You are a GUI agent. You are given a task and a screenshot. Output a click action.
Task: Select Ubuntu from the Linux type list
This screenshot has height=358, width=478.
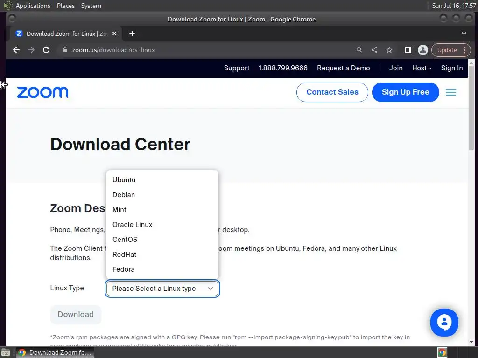162,180
